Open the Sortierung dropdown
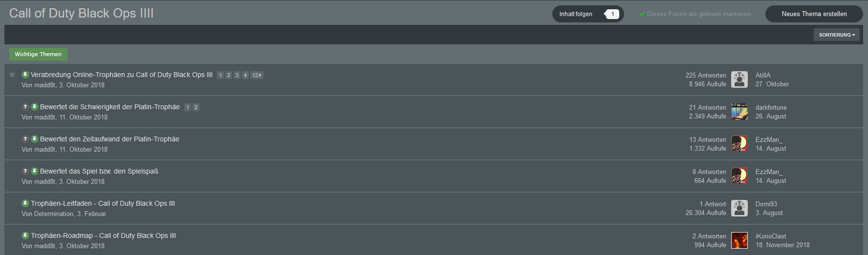Image resolution: width=868 pixels, height=255 pixels. pos(837,35)
